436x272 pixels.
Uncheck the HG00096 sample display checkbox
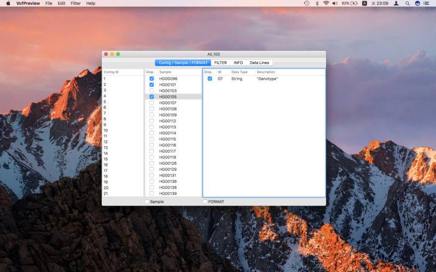coord(152,79)
